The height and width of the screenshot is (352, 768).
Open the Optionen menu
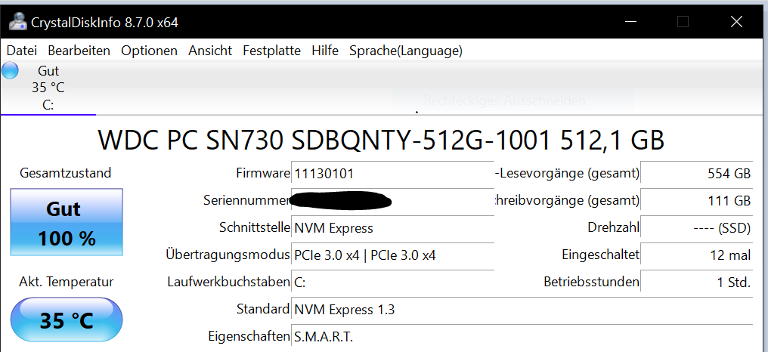point(149,51)
